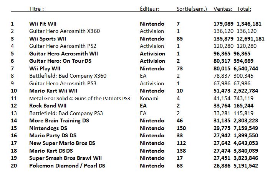Viewport: 275px width, 179px height.
Task: Select Metal Gear Solid 4 title
Action: tap(80, 99)
